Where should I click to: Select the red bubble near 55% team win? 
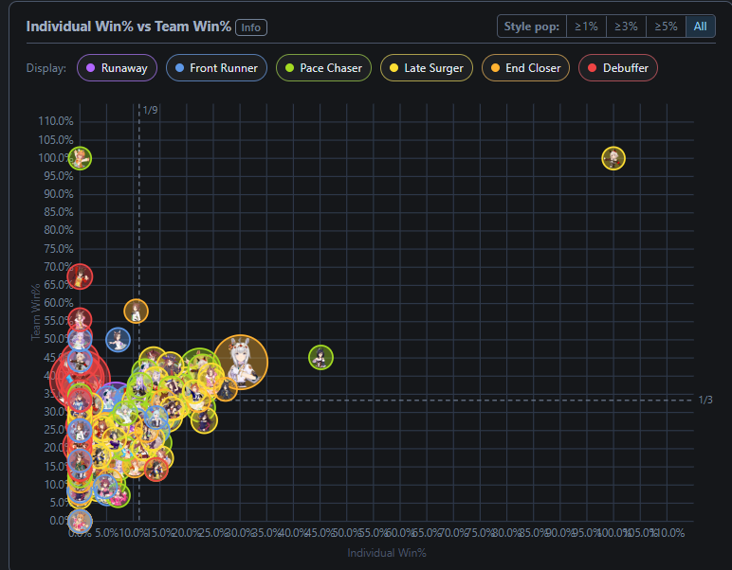coord(80,320)
